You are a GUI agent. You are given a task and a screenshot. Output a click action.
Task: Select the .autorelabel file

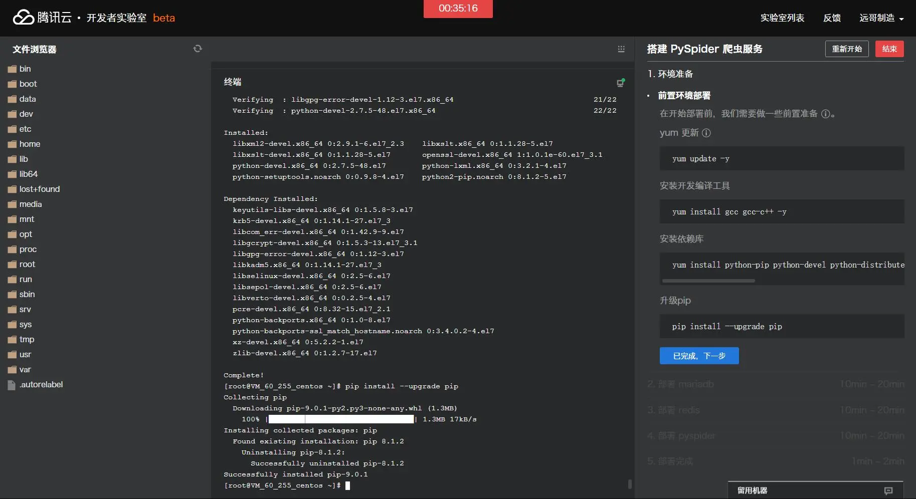coord(41,385)
